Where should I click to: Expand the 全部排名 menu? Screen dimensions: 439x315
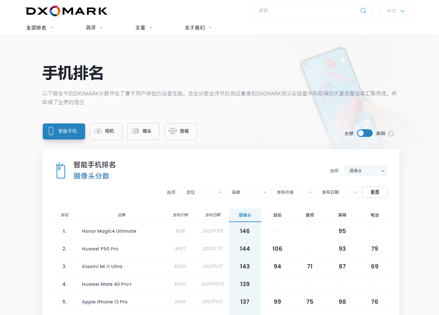(40, 28)
